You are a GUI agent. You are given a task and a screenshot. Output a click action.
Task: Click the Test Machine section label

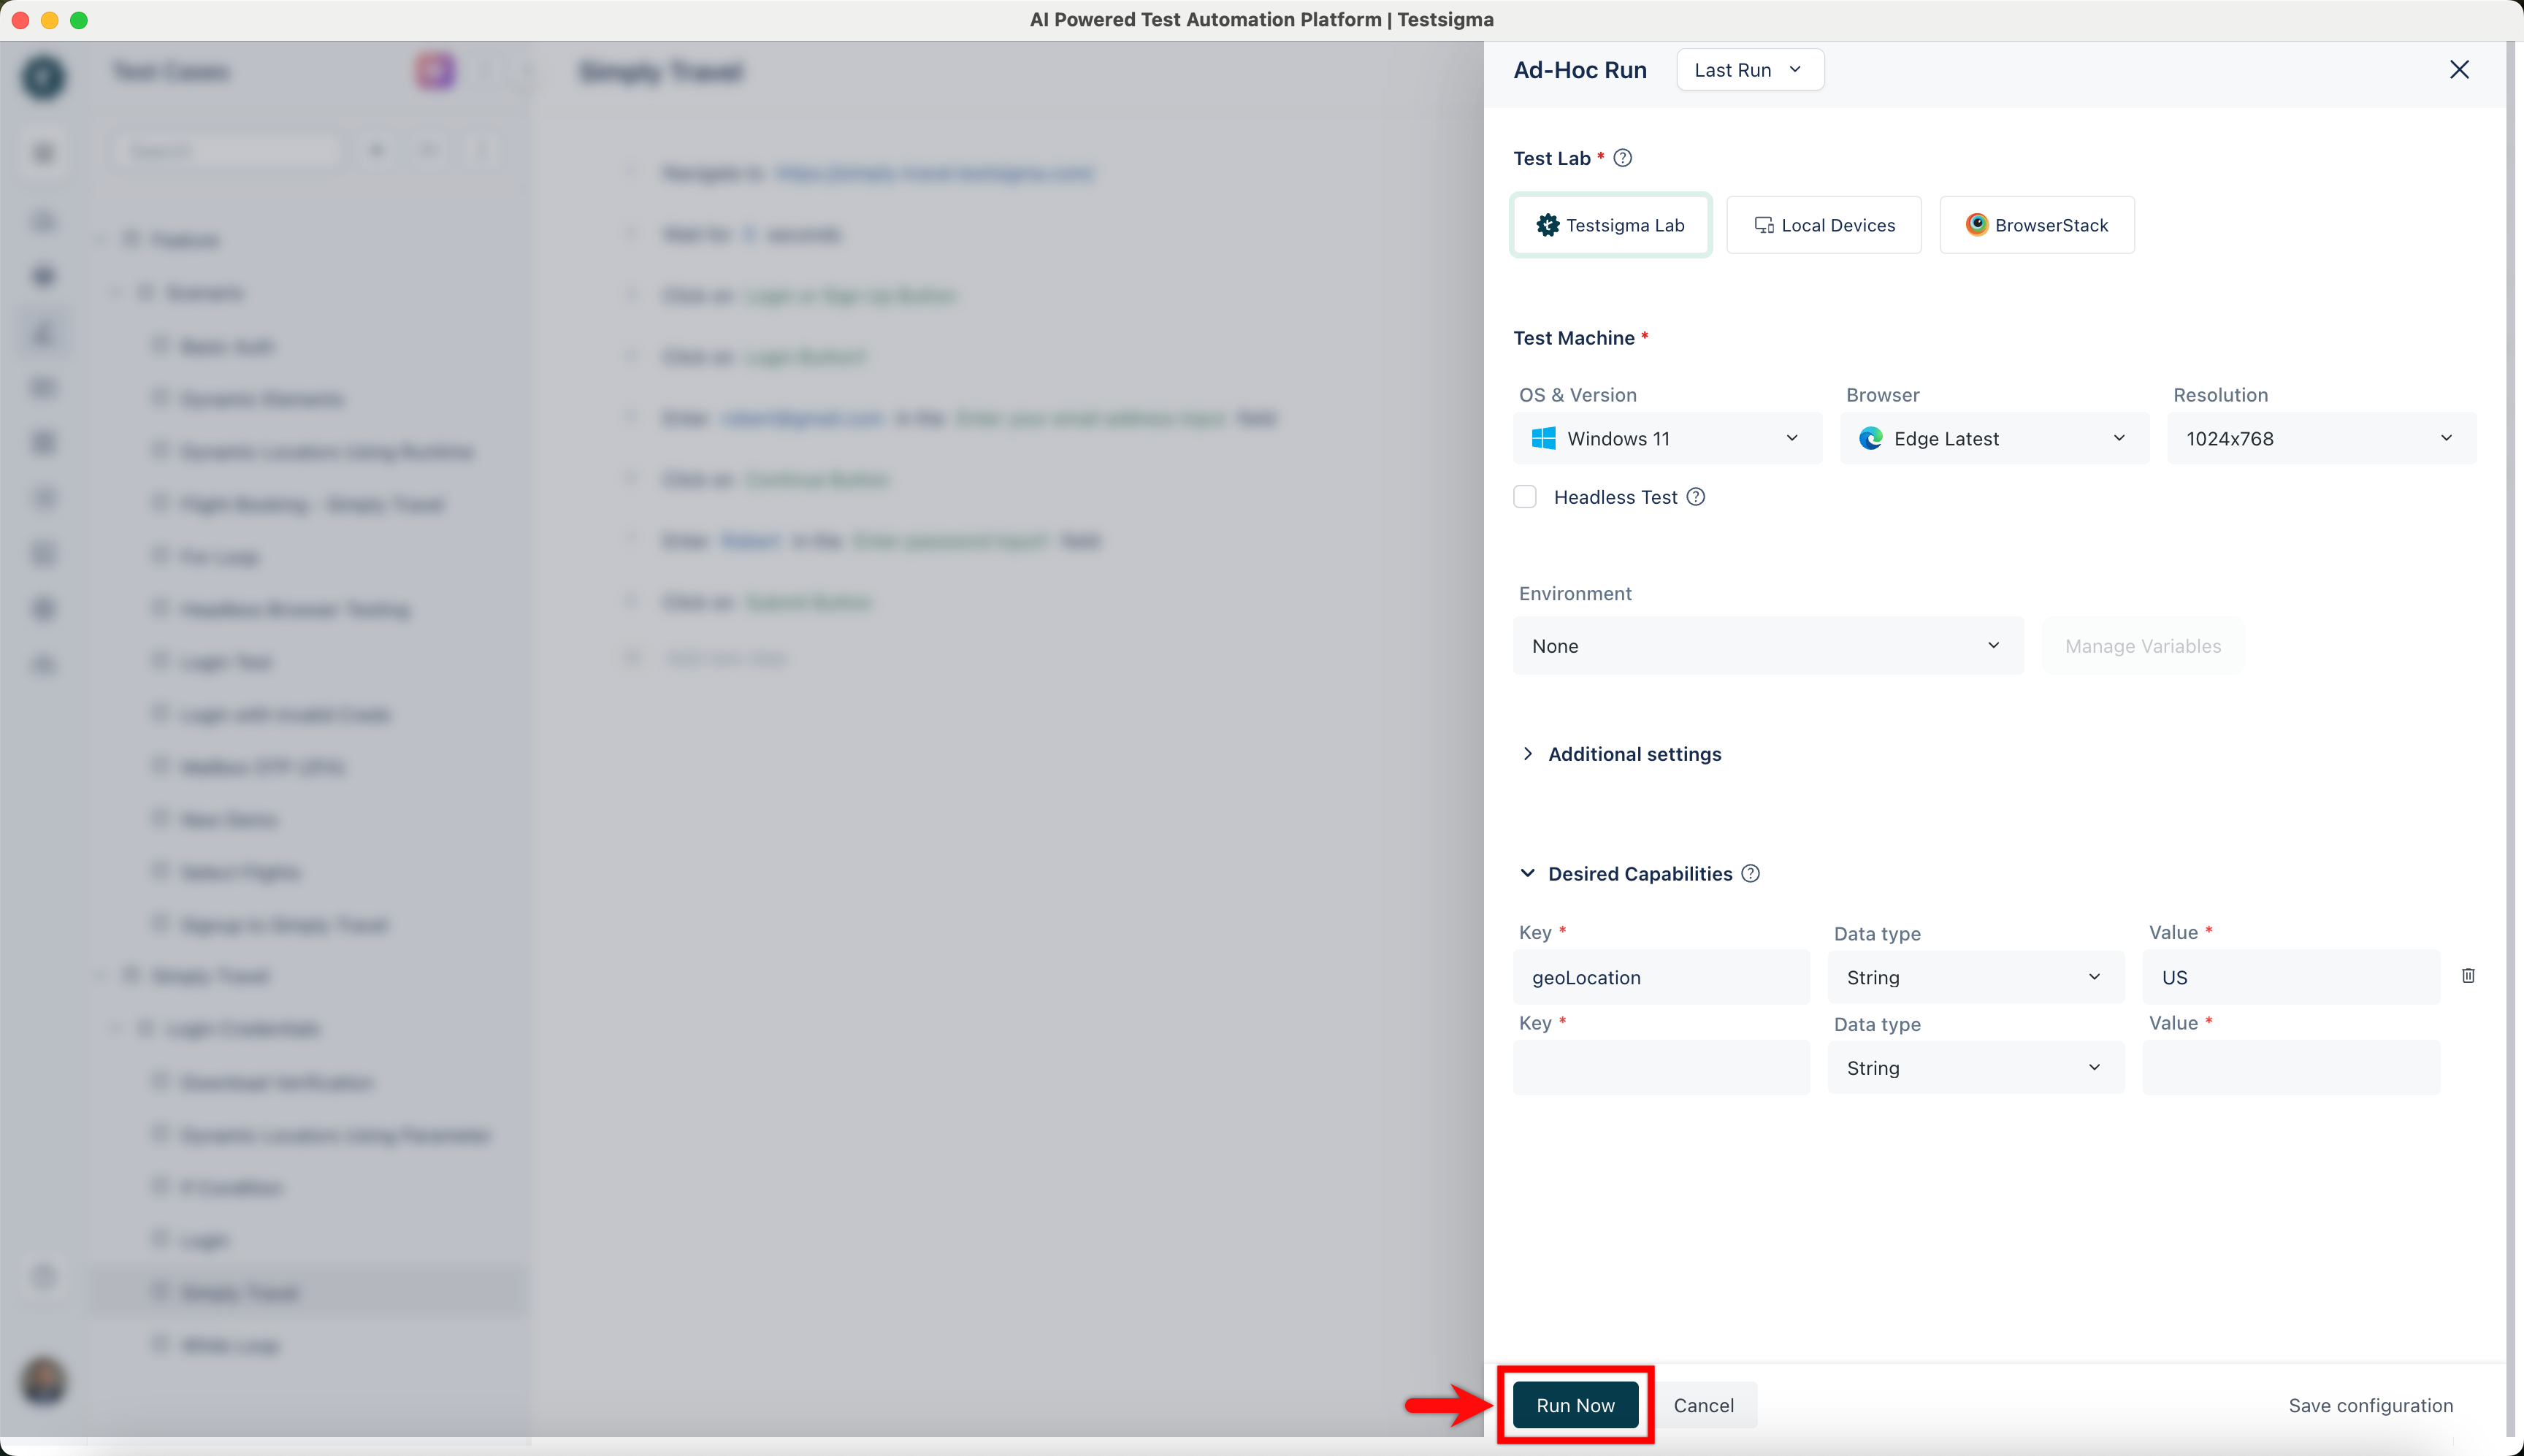(x=1574, y=338)
